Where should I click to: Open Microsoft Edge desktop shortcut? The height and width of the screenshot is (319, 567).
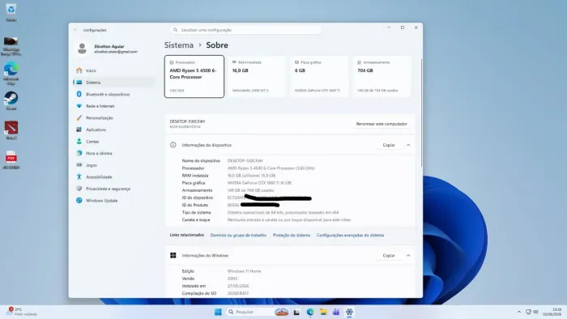click(11, 74)
